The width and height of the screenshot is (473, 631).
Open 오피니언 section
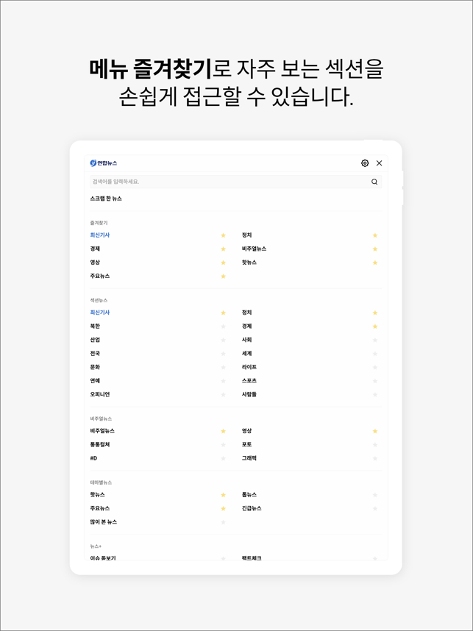(x=100, y=394)
